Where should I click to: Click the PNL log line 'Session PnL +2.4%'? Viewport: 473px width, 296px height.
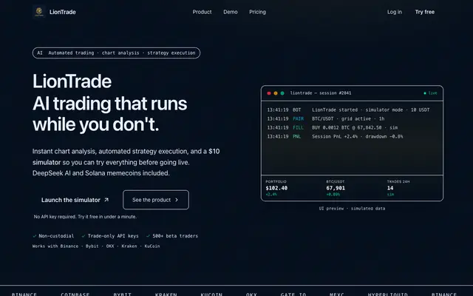[335, 136]
